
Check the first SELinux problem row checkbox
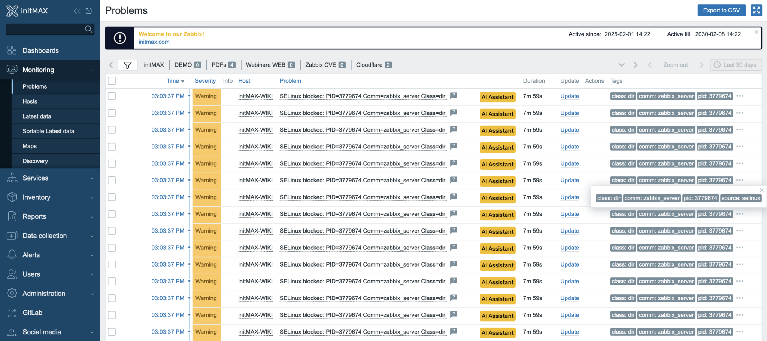click(x=111, y=96)
